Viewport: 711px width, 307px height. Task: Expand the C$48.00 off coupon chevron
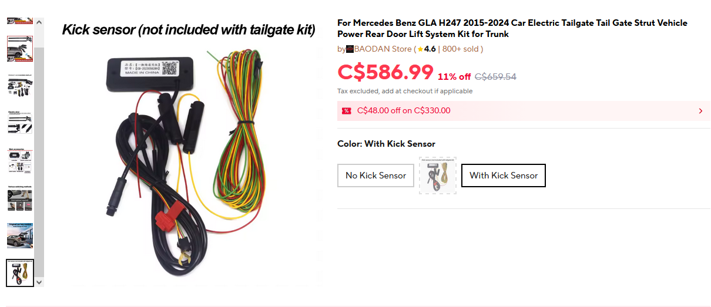(700, 111)
